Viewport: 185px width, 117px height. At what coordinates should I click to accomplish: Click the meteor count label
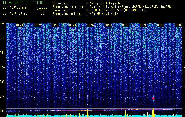(x=42, y=9)
